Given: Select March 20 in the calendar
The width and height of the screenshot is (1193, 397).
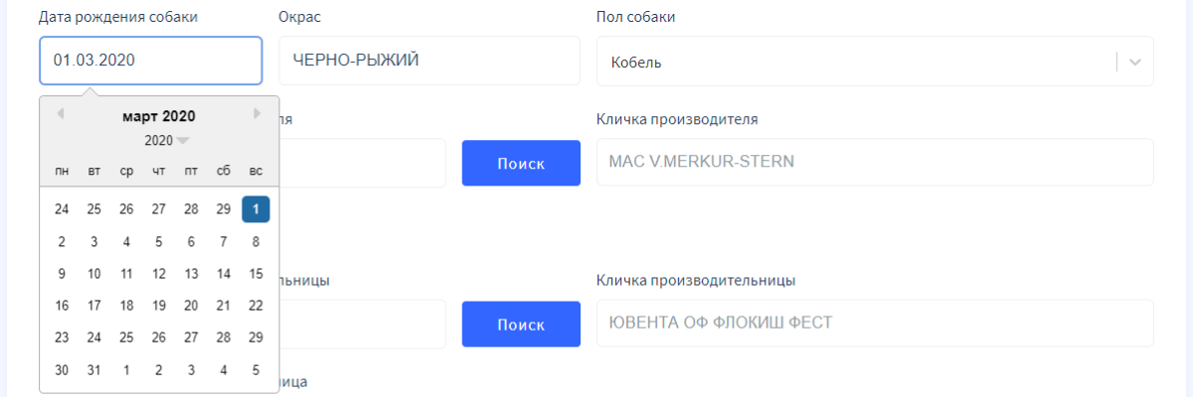Looking at the screenshot, I should (x=191, y=306).
